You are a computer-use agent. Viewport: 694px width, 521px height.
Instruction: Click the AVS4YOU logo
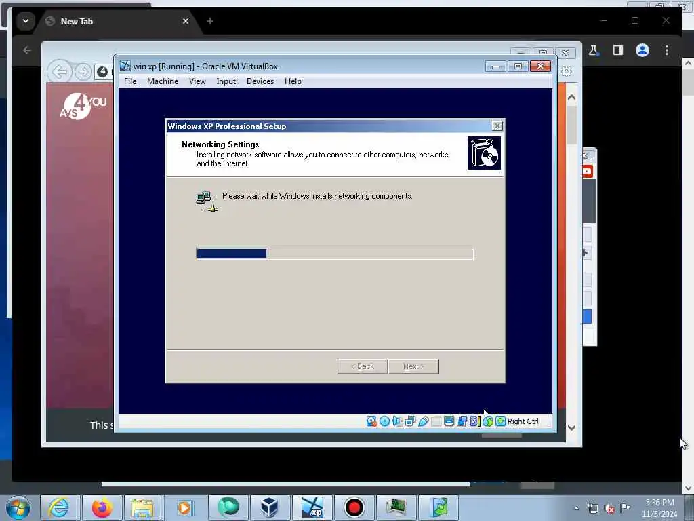coord(83,107)
